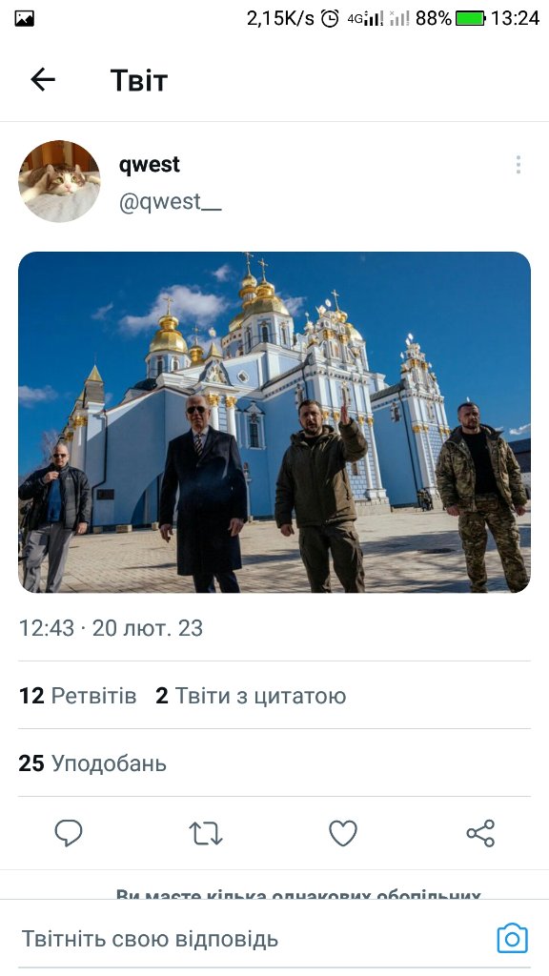Tap the alarm clock status icon

tap(330, 18)
